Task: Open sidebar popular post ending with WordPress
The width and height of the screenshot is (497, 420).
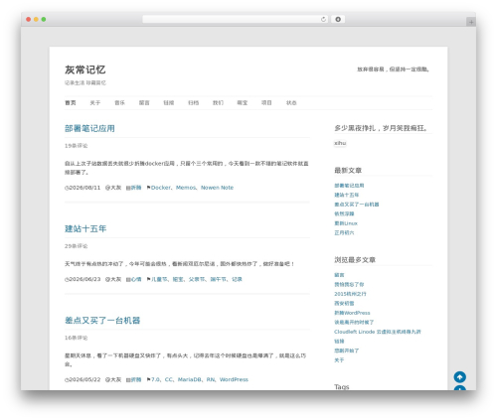Action: 352,313
